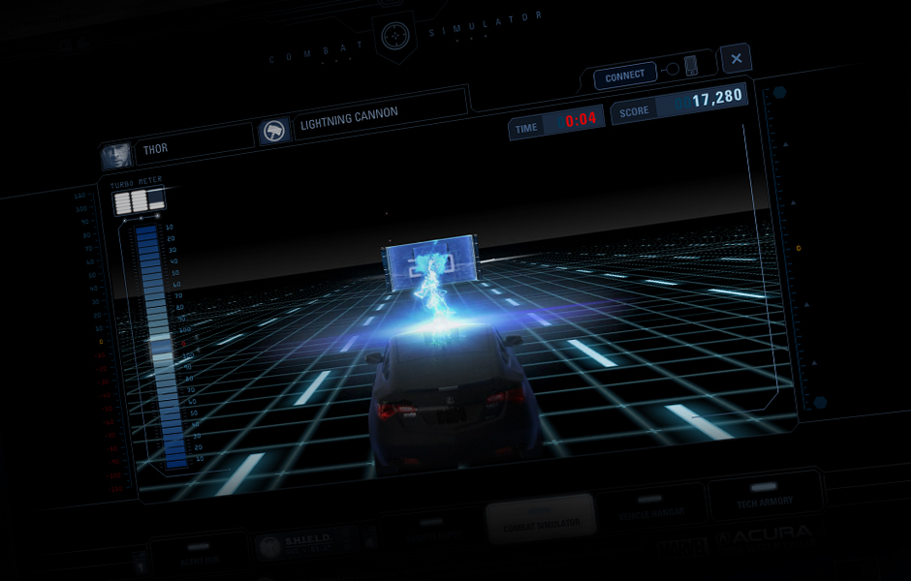Click the "THOR" character name

(x=155, y=149)
